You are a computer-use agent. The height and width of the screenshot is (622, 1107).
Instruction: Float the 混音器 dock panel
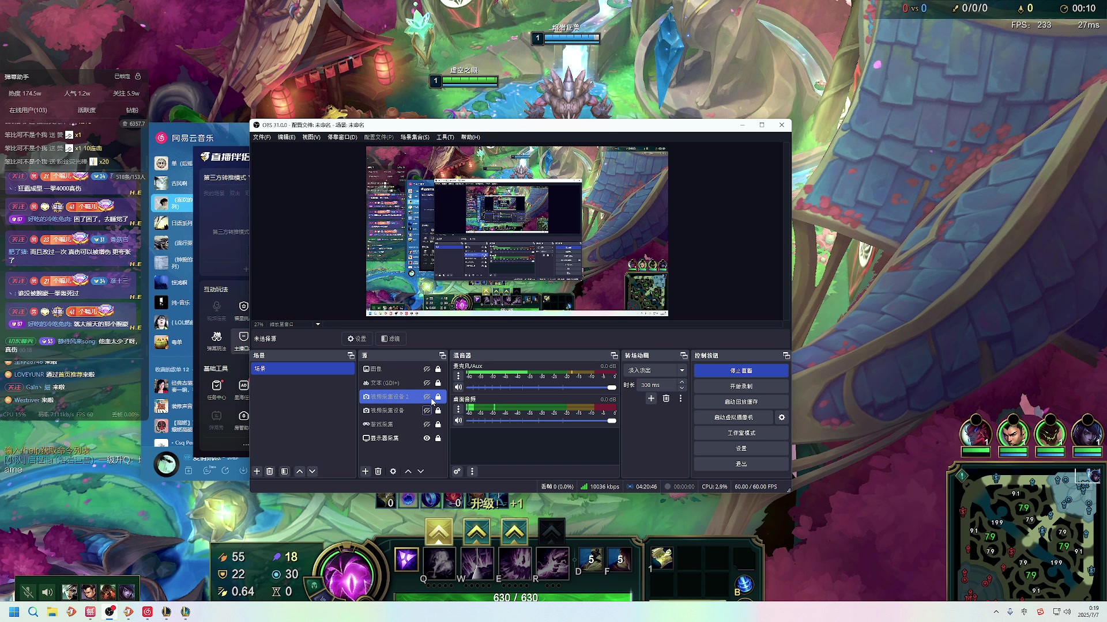coord(614,356)
